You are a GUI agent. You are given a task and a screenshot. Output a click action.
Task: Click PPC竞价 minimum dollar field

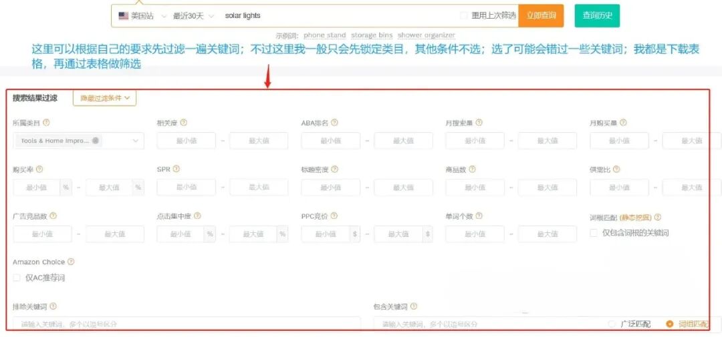pyautogui.click(x=326, y=234)
